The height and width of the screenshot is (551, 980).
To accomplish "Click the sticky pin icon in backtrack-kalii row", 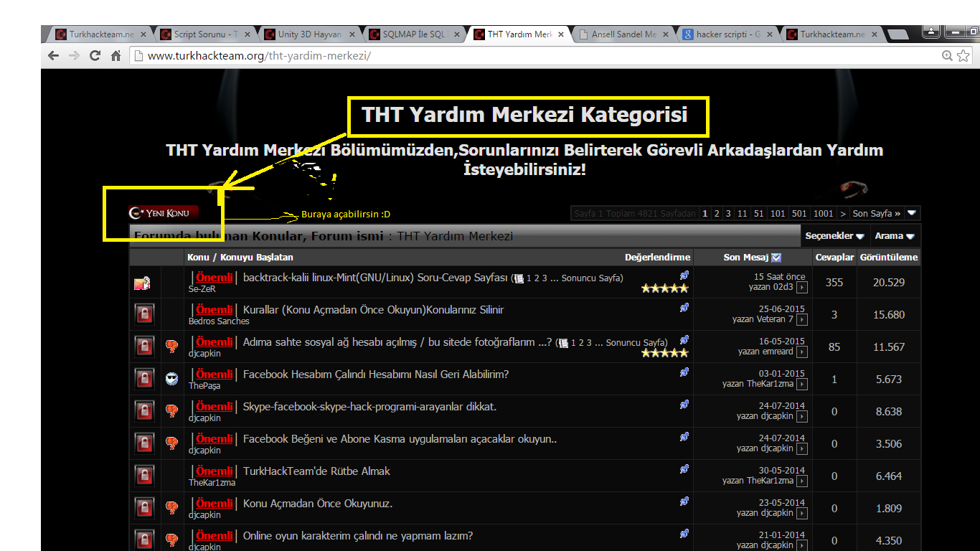I will click(684, 275).
